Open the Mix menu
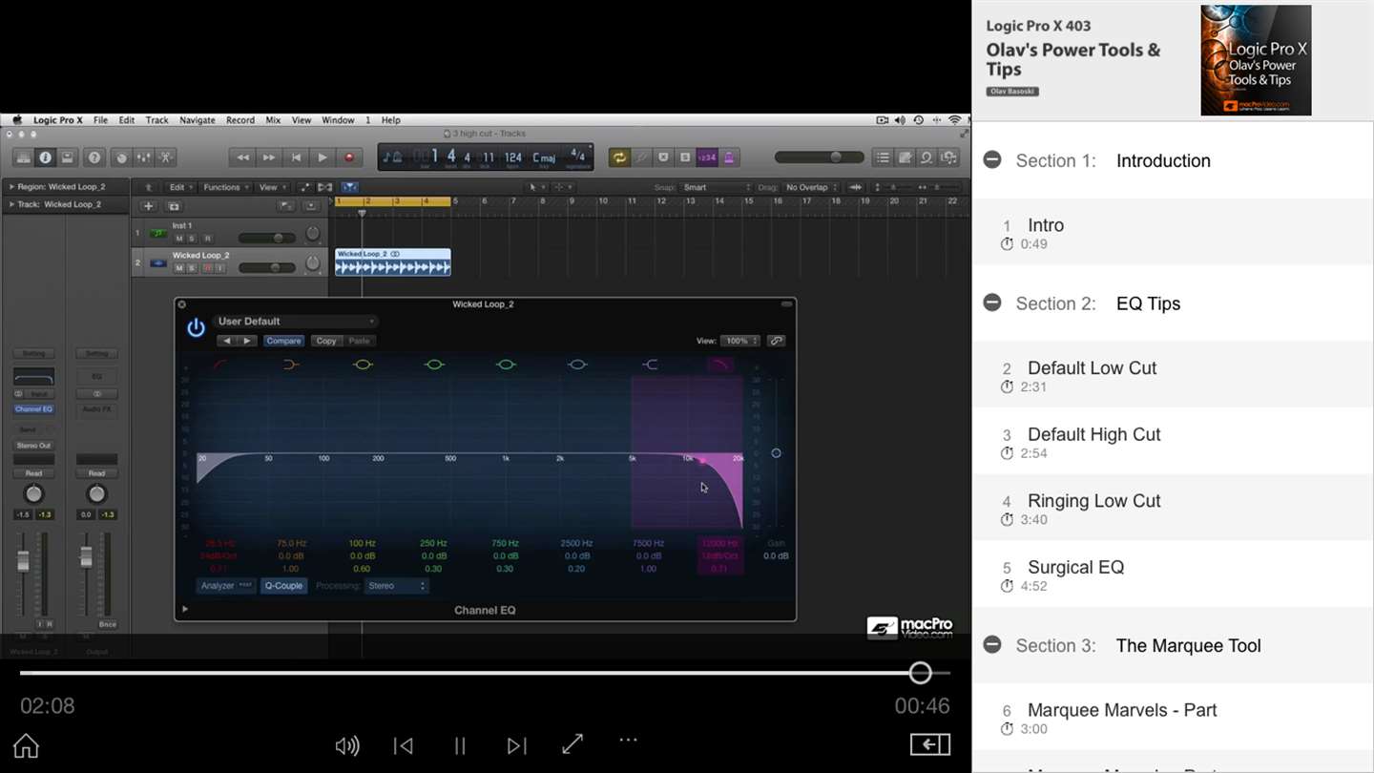The height and width of the screenshot is (773, 1374). coord(273,120)
